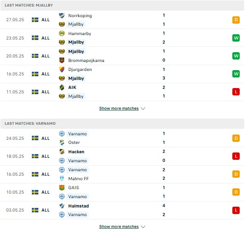Click the Hacken club badge

(62, 152)
